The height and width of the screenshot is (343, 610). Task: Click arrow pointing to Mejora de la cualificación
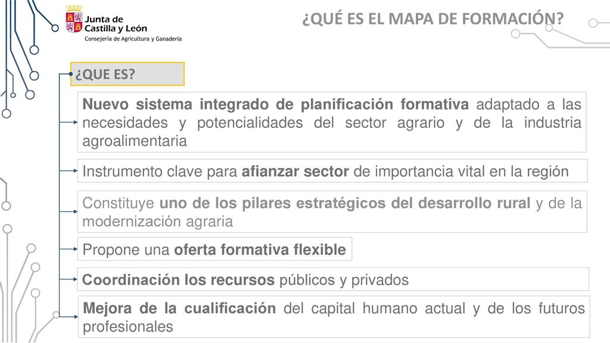pos(69,317)
